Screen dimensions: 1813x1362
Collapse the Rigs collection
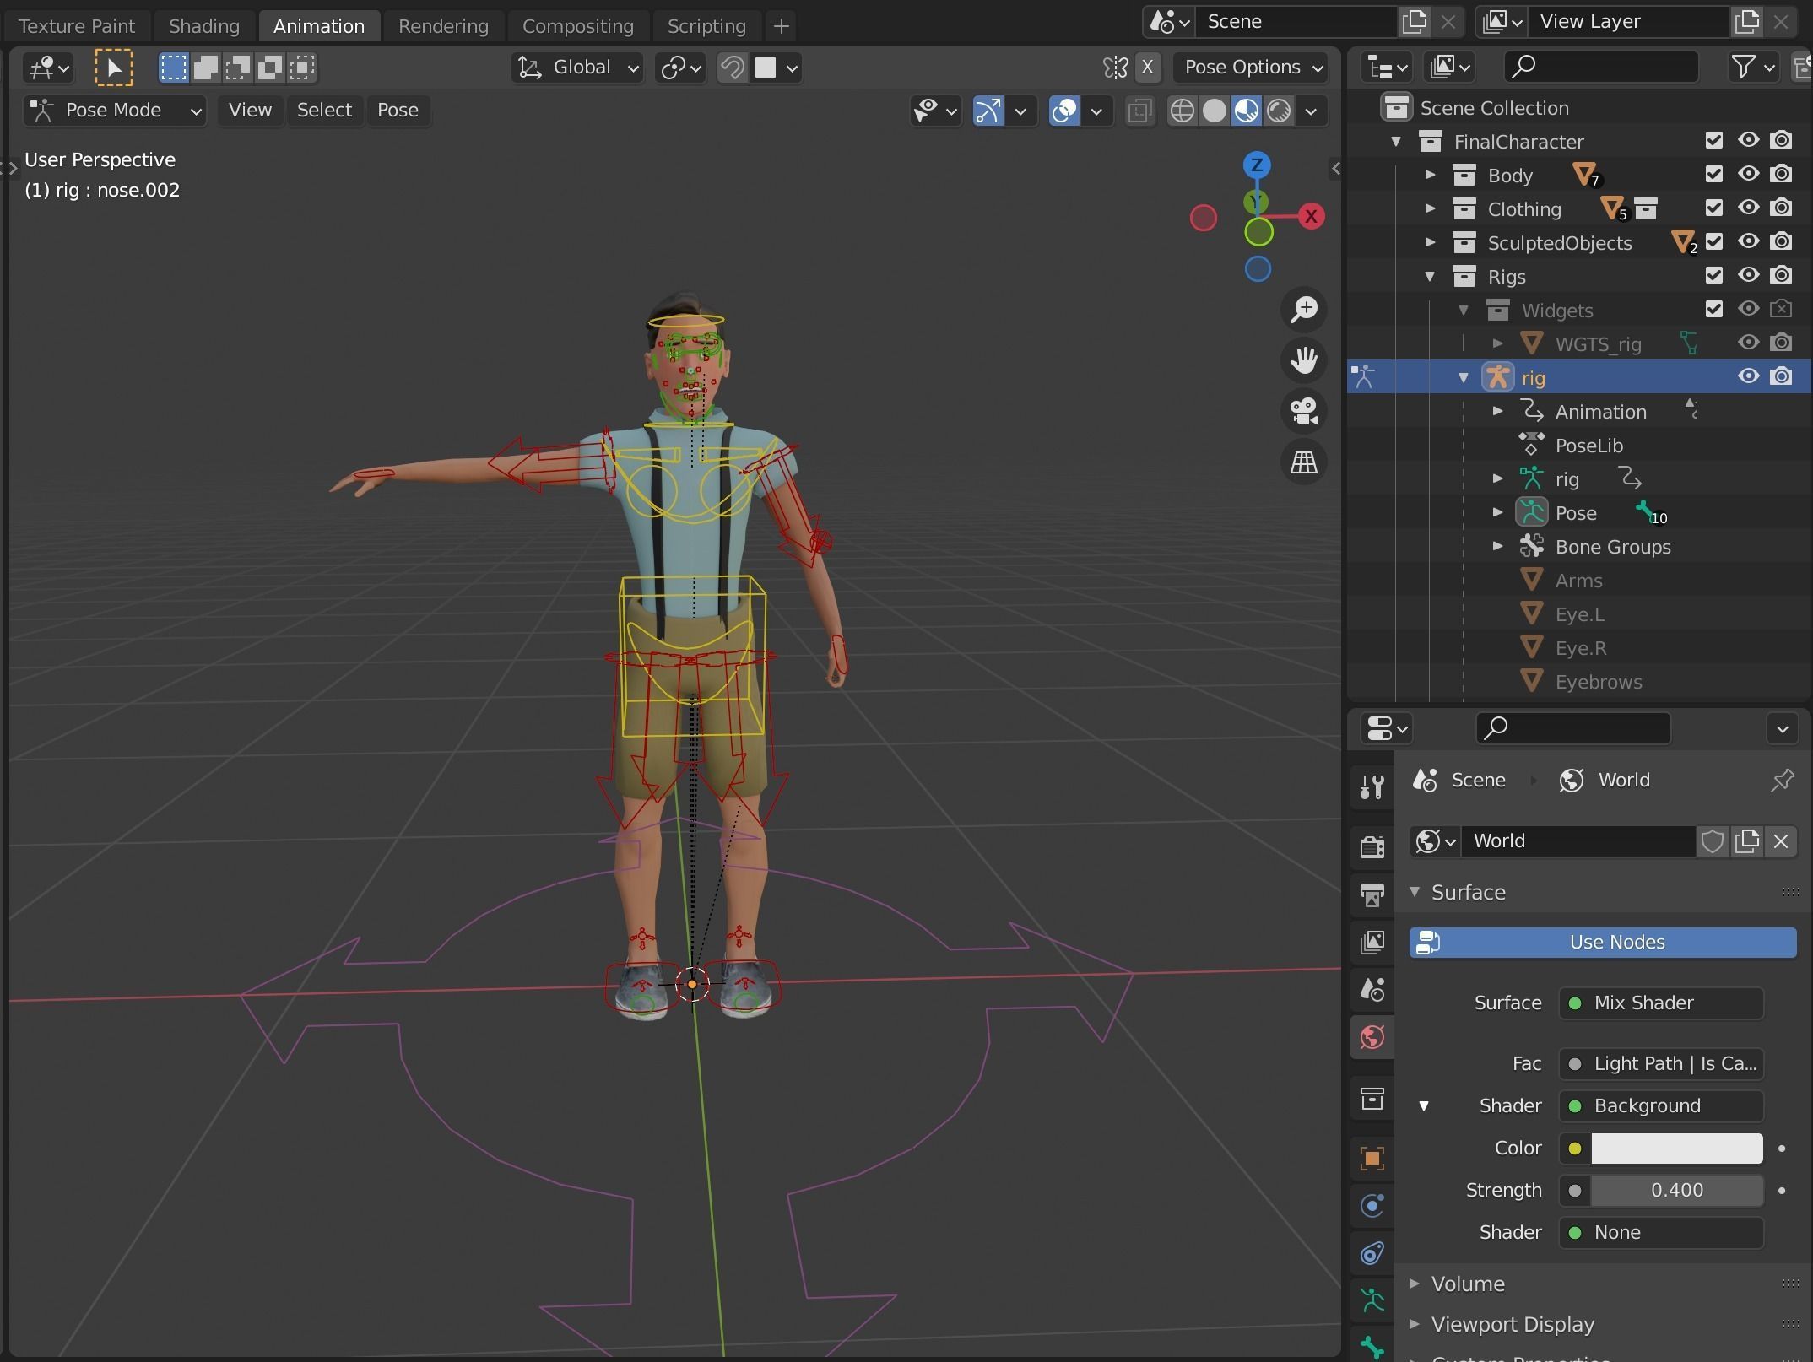(1430, 276)
